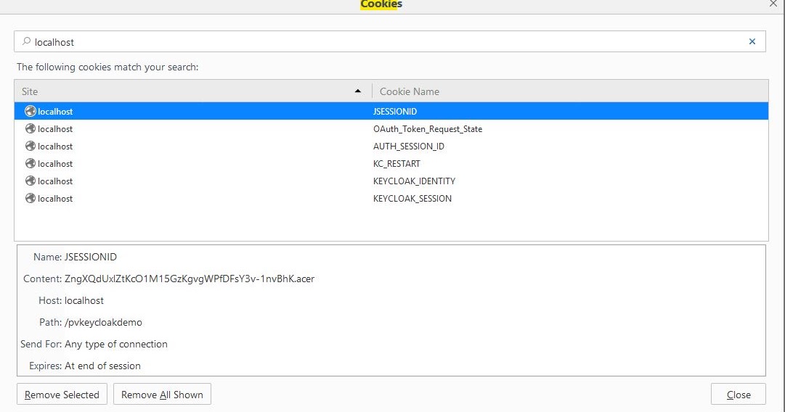785x412 pixels.
Task: Clear the localhost search with the X icon
Action: coord(752,41)
